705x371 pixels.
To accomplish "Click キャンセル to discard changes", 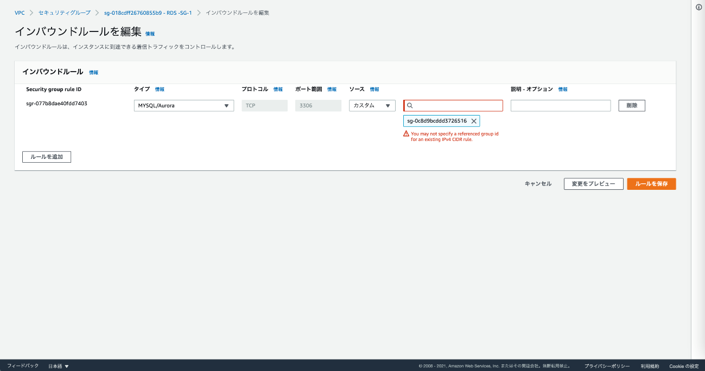I will 538,184.
